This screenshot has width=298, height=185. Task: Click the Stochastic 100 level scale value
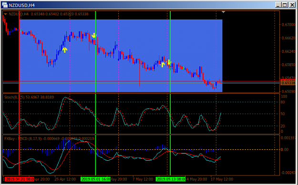tap(284, 97)
